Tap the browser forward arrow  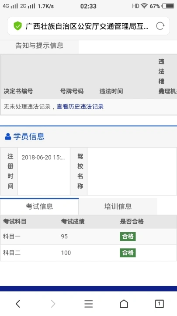coord(53,304)
